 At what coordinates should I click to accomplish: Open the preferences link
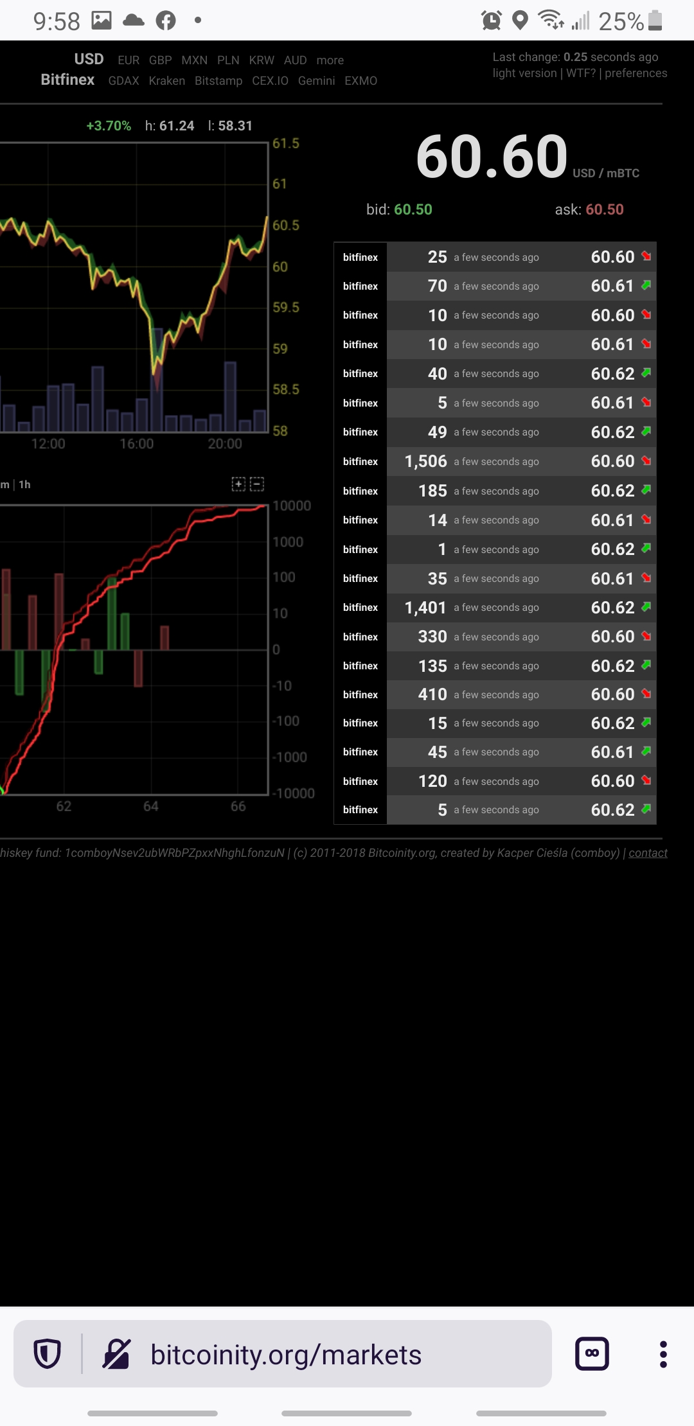tap(636, 73)
